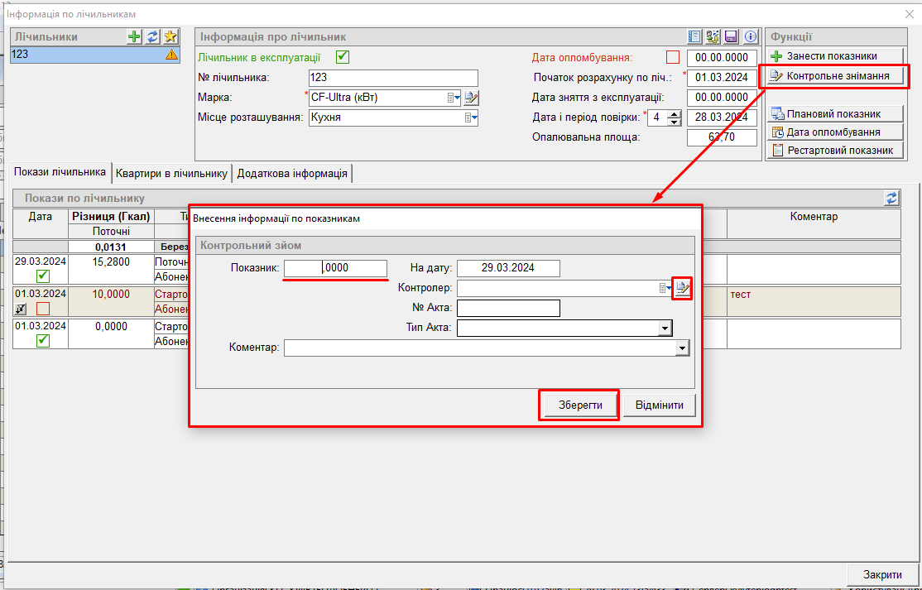Click the Відмінити button
The height and width of the screenshot is (590, 922).
tap(659, 405)
